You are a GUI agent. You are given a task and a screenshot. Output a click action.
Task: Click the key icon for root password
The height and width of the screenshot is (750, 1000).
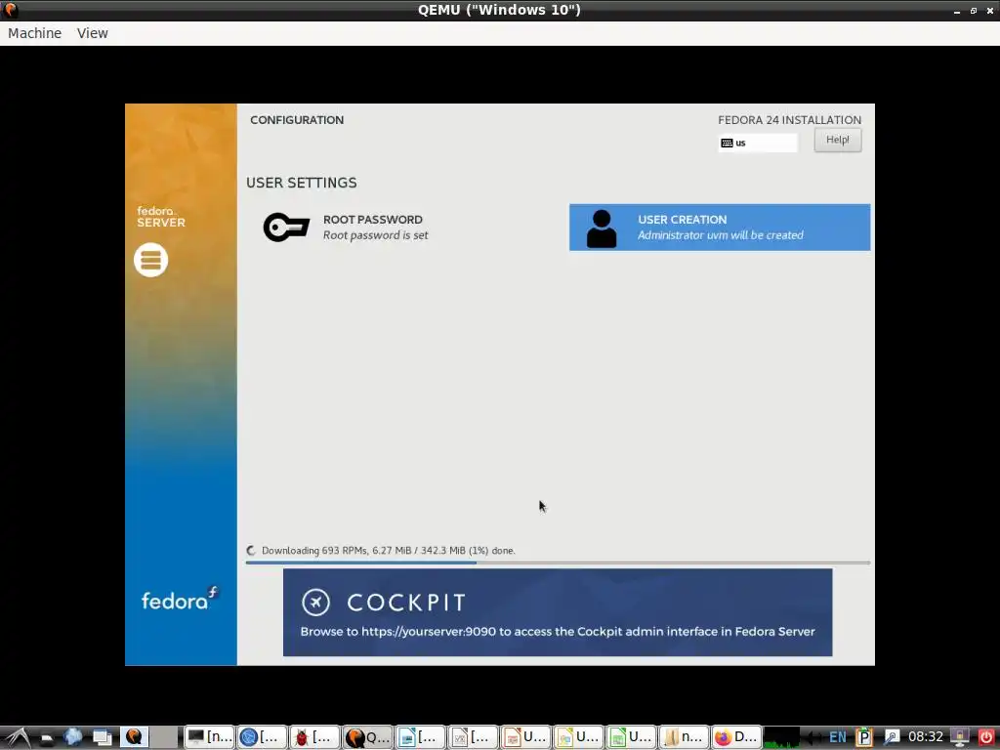[x=286, y=227]
